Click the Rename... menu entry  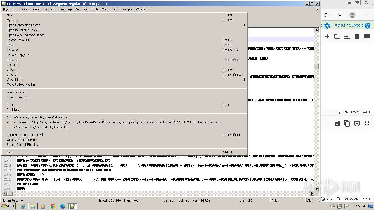125,65
